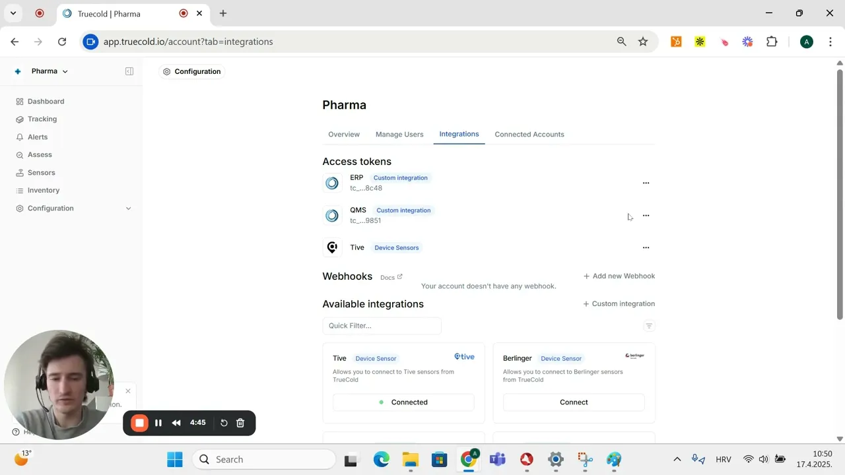Show hidden system tray icons

(x=677, y=460)
